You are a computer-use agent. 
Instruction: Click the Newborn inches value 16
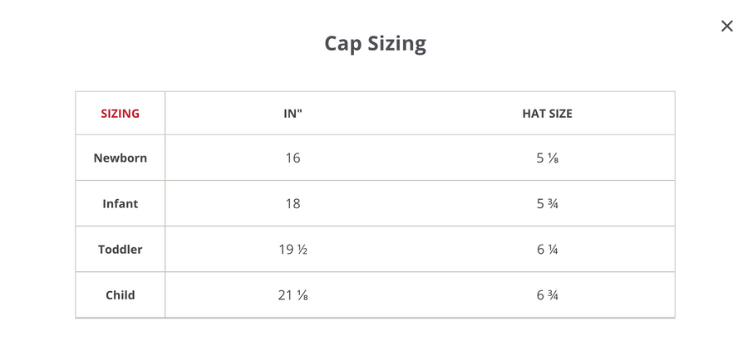coord(293,158)
